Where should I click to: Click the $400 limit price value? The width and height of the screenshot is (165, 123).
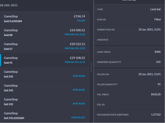click(158, 52)
